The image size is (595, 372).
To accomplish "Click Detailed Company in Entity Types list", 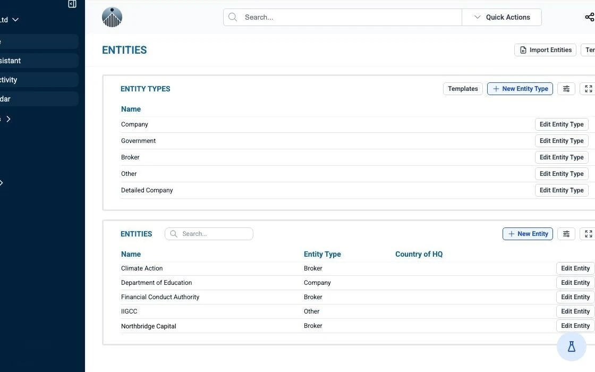I will coord(147,190).
